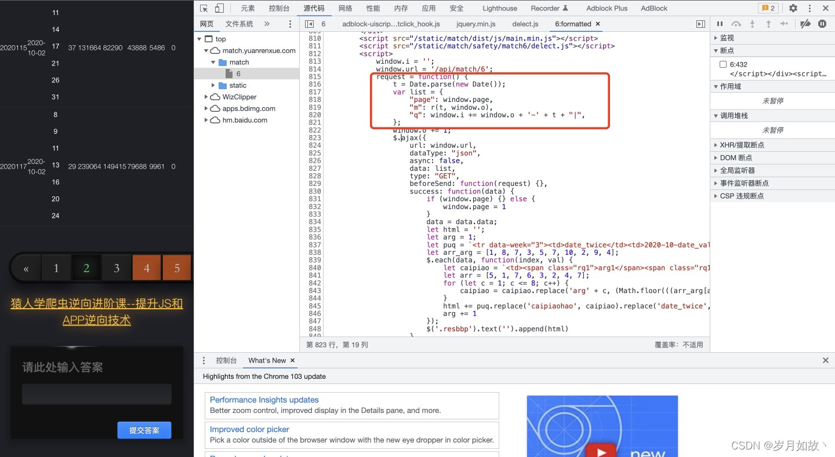Select the 文件系统 navigator tab
The image size is (835, 457).
point(239,24)
